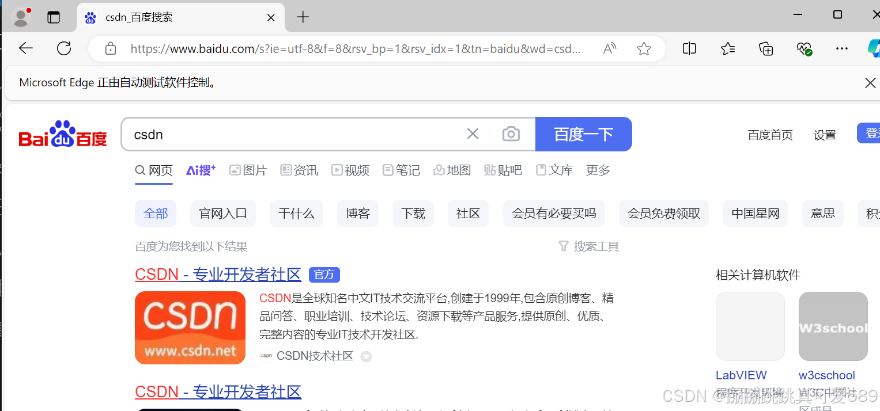The width and height of the screenshot is (880, 411).
Task: Select the 官网入口 filter chip
Action: [x=223, y=214]
